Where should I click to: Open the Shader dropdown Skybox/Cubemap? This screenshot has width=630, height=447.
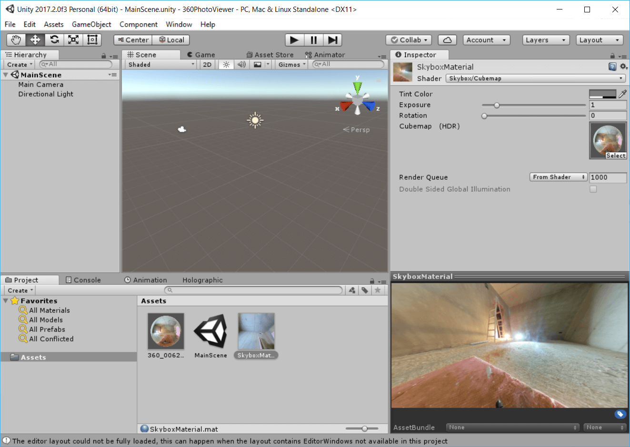(x=535, y=78)
